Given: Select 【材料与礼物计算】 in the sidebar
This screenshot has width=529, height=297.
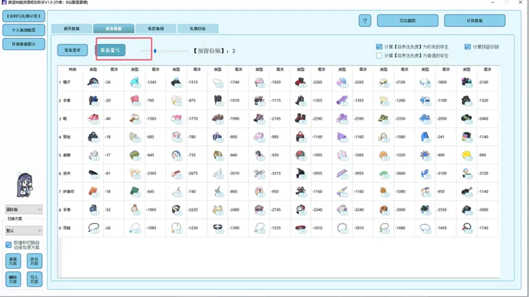Looking at the screenshot, I should coord(24,16).
